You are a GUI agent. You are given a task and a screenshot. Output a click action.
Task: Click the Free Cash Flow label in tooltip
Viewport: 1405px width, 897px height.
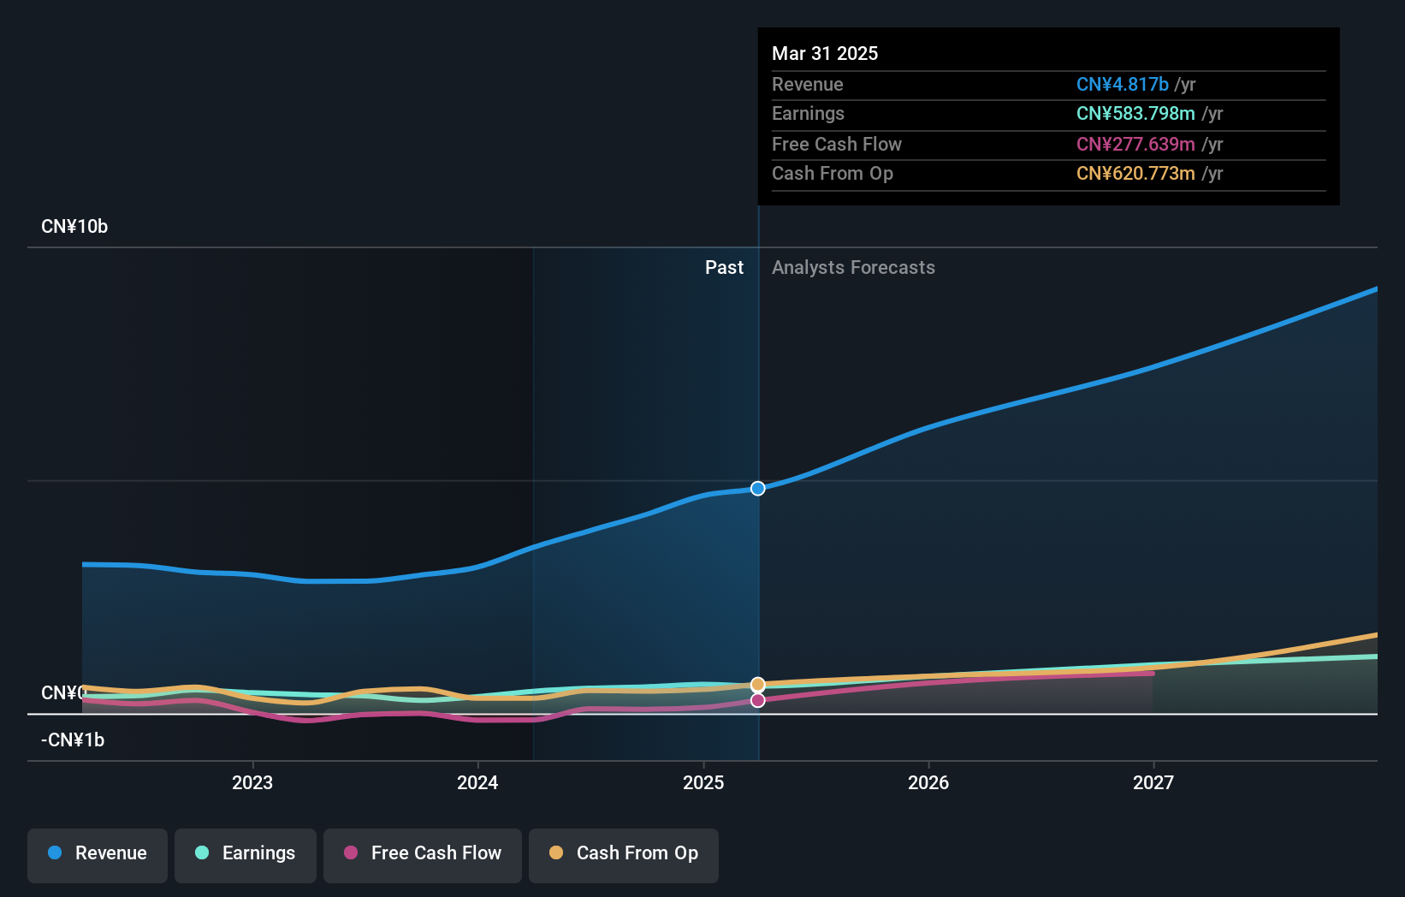point(837,144)
